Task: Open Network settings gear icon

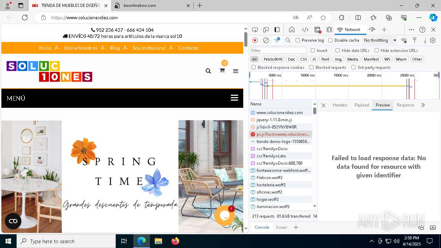Action: click(x=433, y=40)
